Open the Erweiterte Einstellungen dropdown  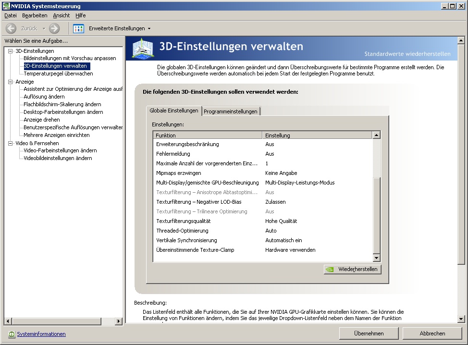149,29
